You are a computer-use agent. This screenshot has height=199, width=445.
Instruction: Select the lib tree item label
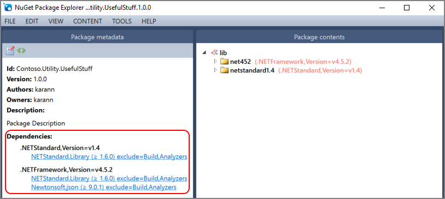click(x=224, y=53)
